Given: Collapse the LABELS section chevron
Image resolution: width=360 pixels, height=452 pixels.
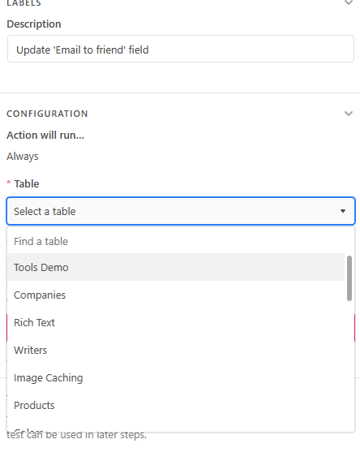Looking at the screenshot, I should pos(349,2).
